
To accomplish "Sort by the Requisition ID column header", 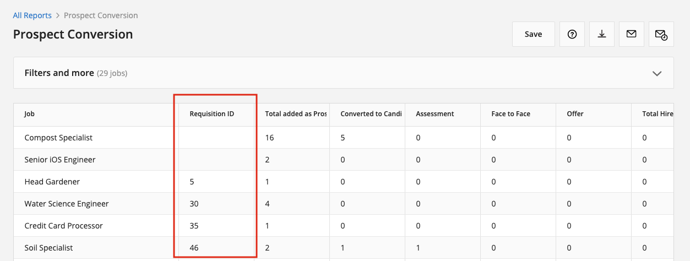I will (x=212, y=114).
